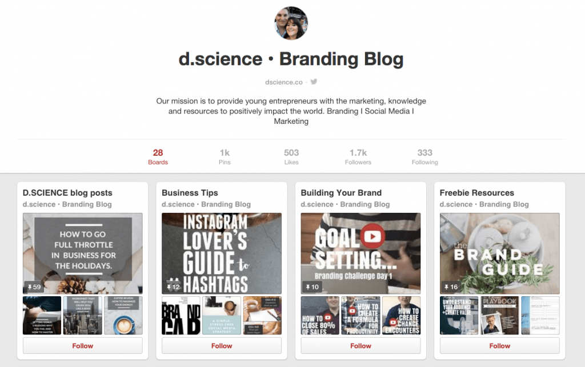Click the Twitter bird icon
Image resolution: width=585 pixels, height=367 pixels.
[314, 82]
